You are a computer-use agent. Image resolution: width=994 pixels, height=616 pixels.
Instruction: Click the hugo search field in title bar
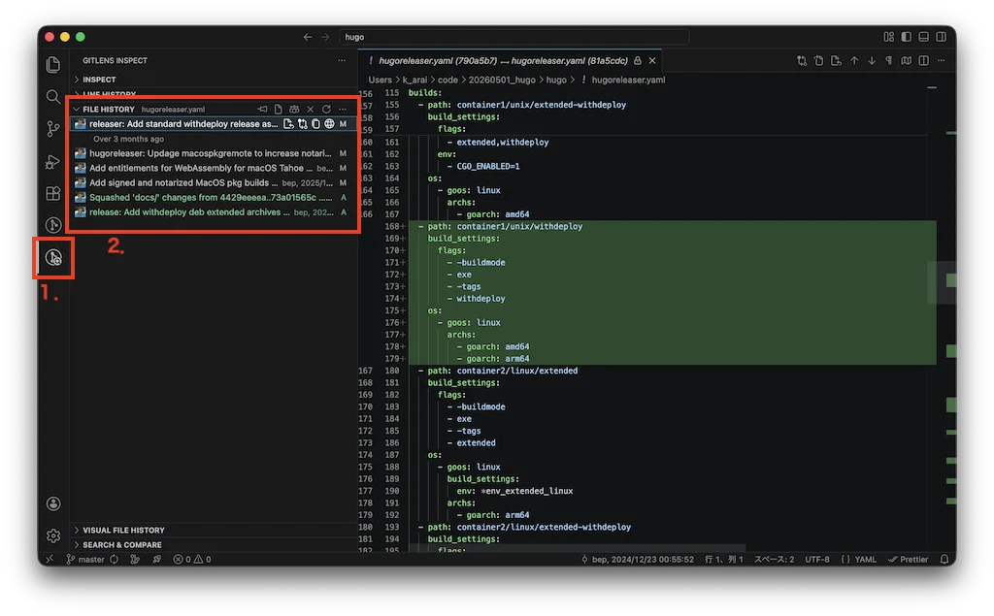pos(514,37)
